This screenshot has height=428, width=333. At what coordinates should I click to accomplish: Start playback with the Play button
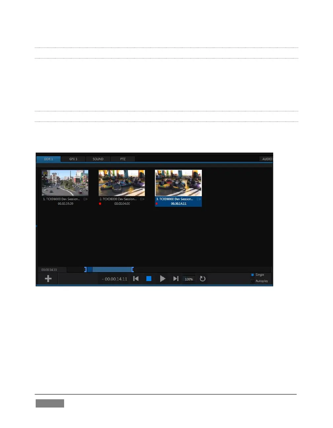163,279
